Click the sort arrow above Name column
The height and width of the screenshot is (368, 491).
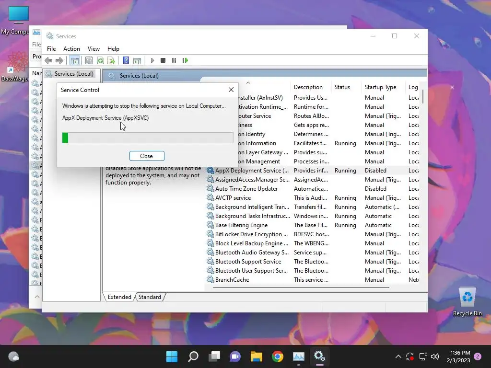coord(248,82)
